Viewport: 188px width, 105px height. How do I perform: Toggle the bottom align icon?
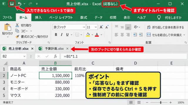pyautogui.click(x=128, y=27)
